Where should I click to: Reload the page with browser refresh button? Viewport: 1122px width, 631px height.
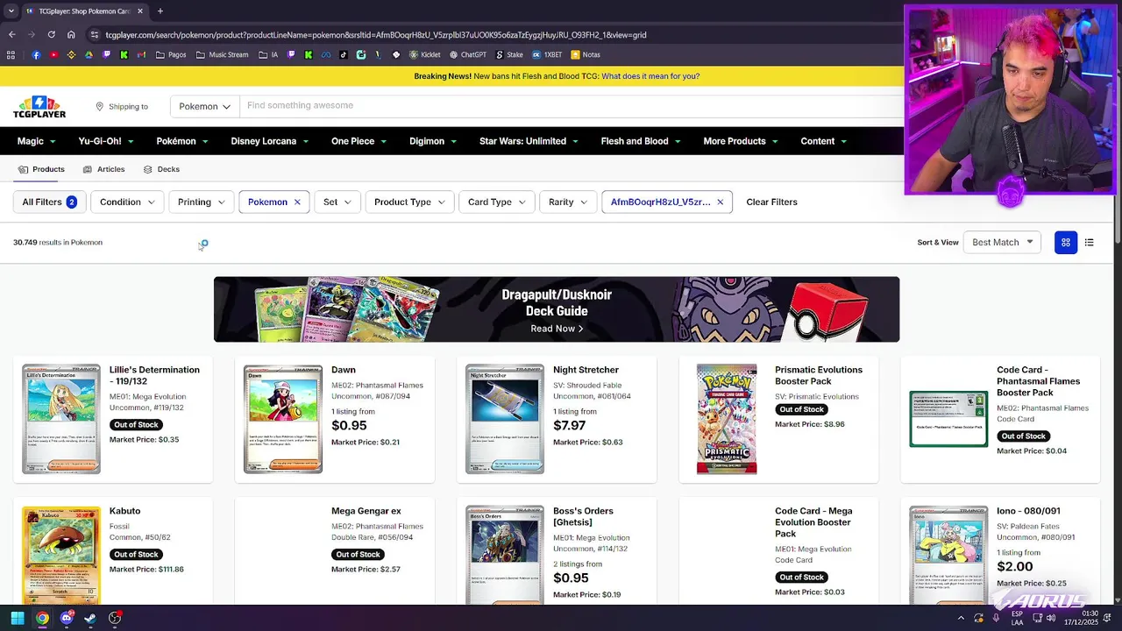[51, 35]
